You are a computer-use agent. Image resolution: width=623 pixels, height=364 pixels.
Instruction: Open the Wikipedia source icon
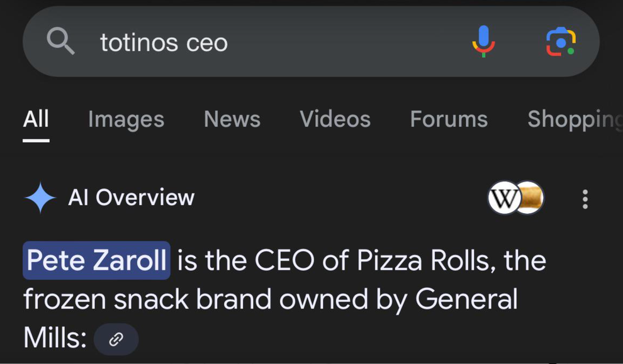504,198
